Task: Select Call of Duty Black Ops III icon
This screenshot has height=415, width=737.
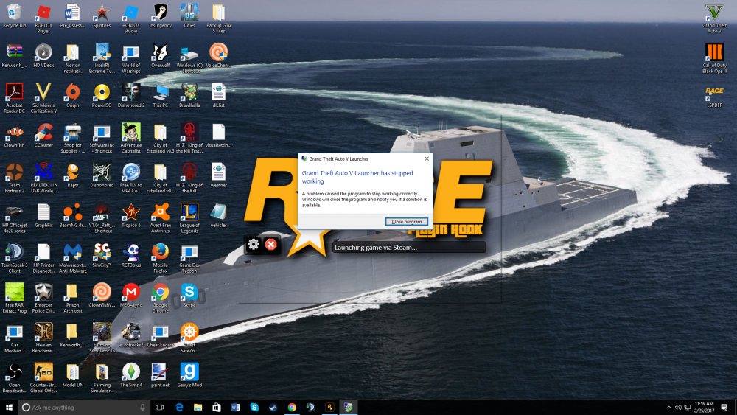Action: click(714, 54)
